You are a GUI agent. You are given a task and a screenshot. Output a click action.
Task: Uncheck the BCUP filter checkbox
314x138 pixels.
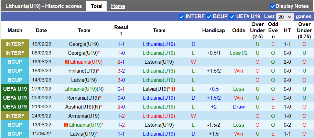pos(208,16)
